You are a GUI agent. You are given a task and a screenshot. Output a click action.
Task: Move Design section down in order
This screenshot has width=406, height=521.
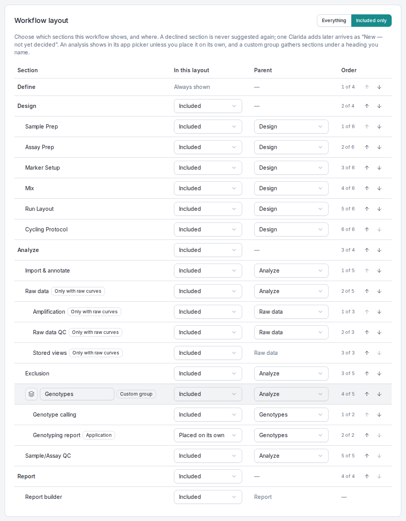point(379,106)
